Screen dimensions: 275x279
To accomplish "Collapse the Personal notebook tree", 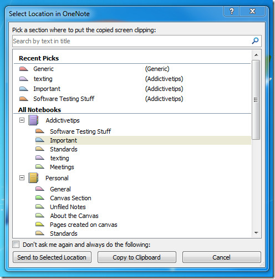I will [22, 178].
